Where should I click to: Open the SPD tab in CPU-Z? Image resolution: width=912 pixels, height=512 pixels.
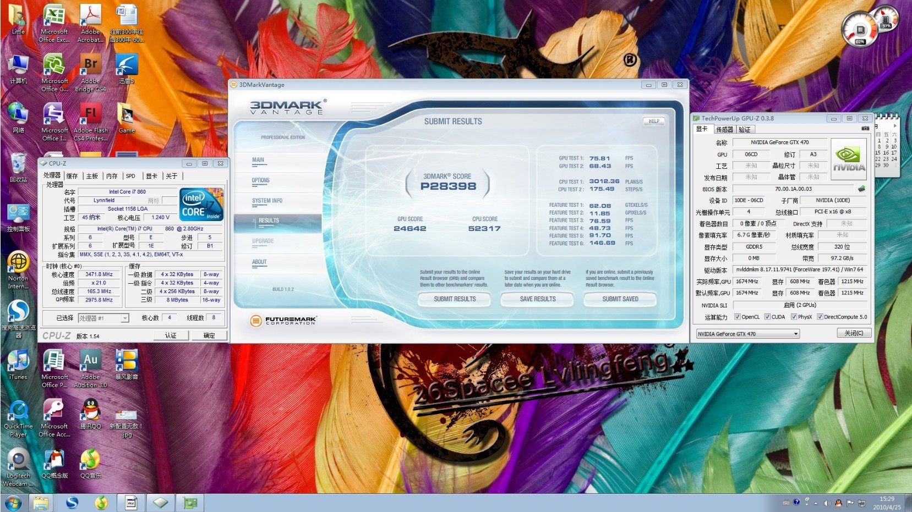(130, 176)
